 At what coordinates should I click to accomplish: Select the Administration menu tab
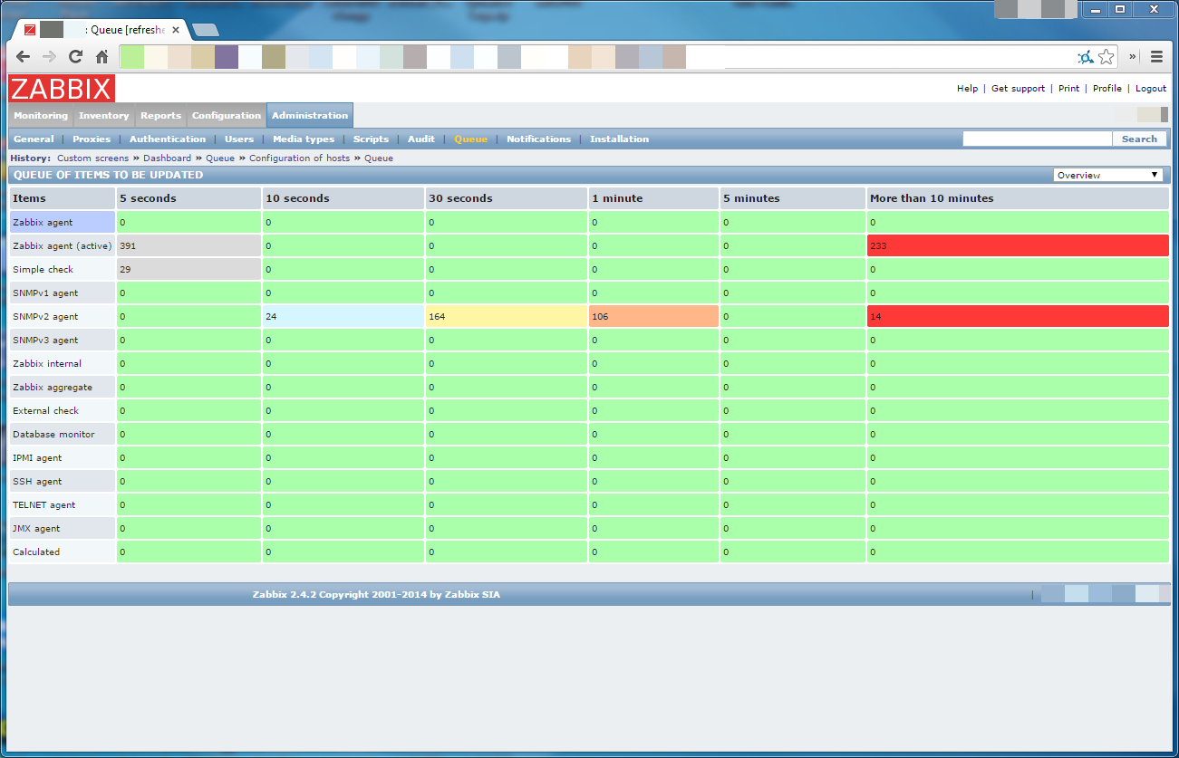[310, 116]
